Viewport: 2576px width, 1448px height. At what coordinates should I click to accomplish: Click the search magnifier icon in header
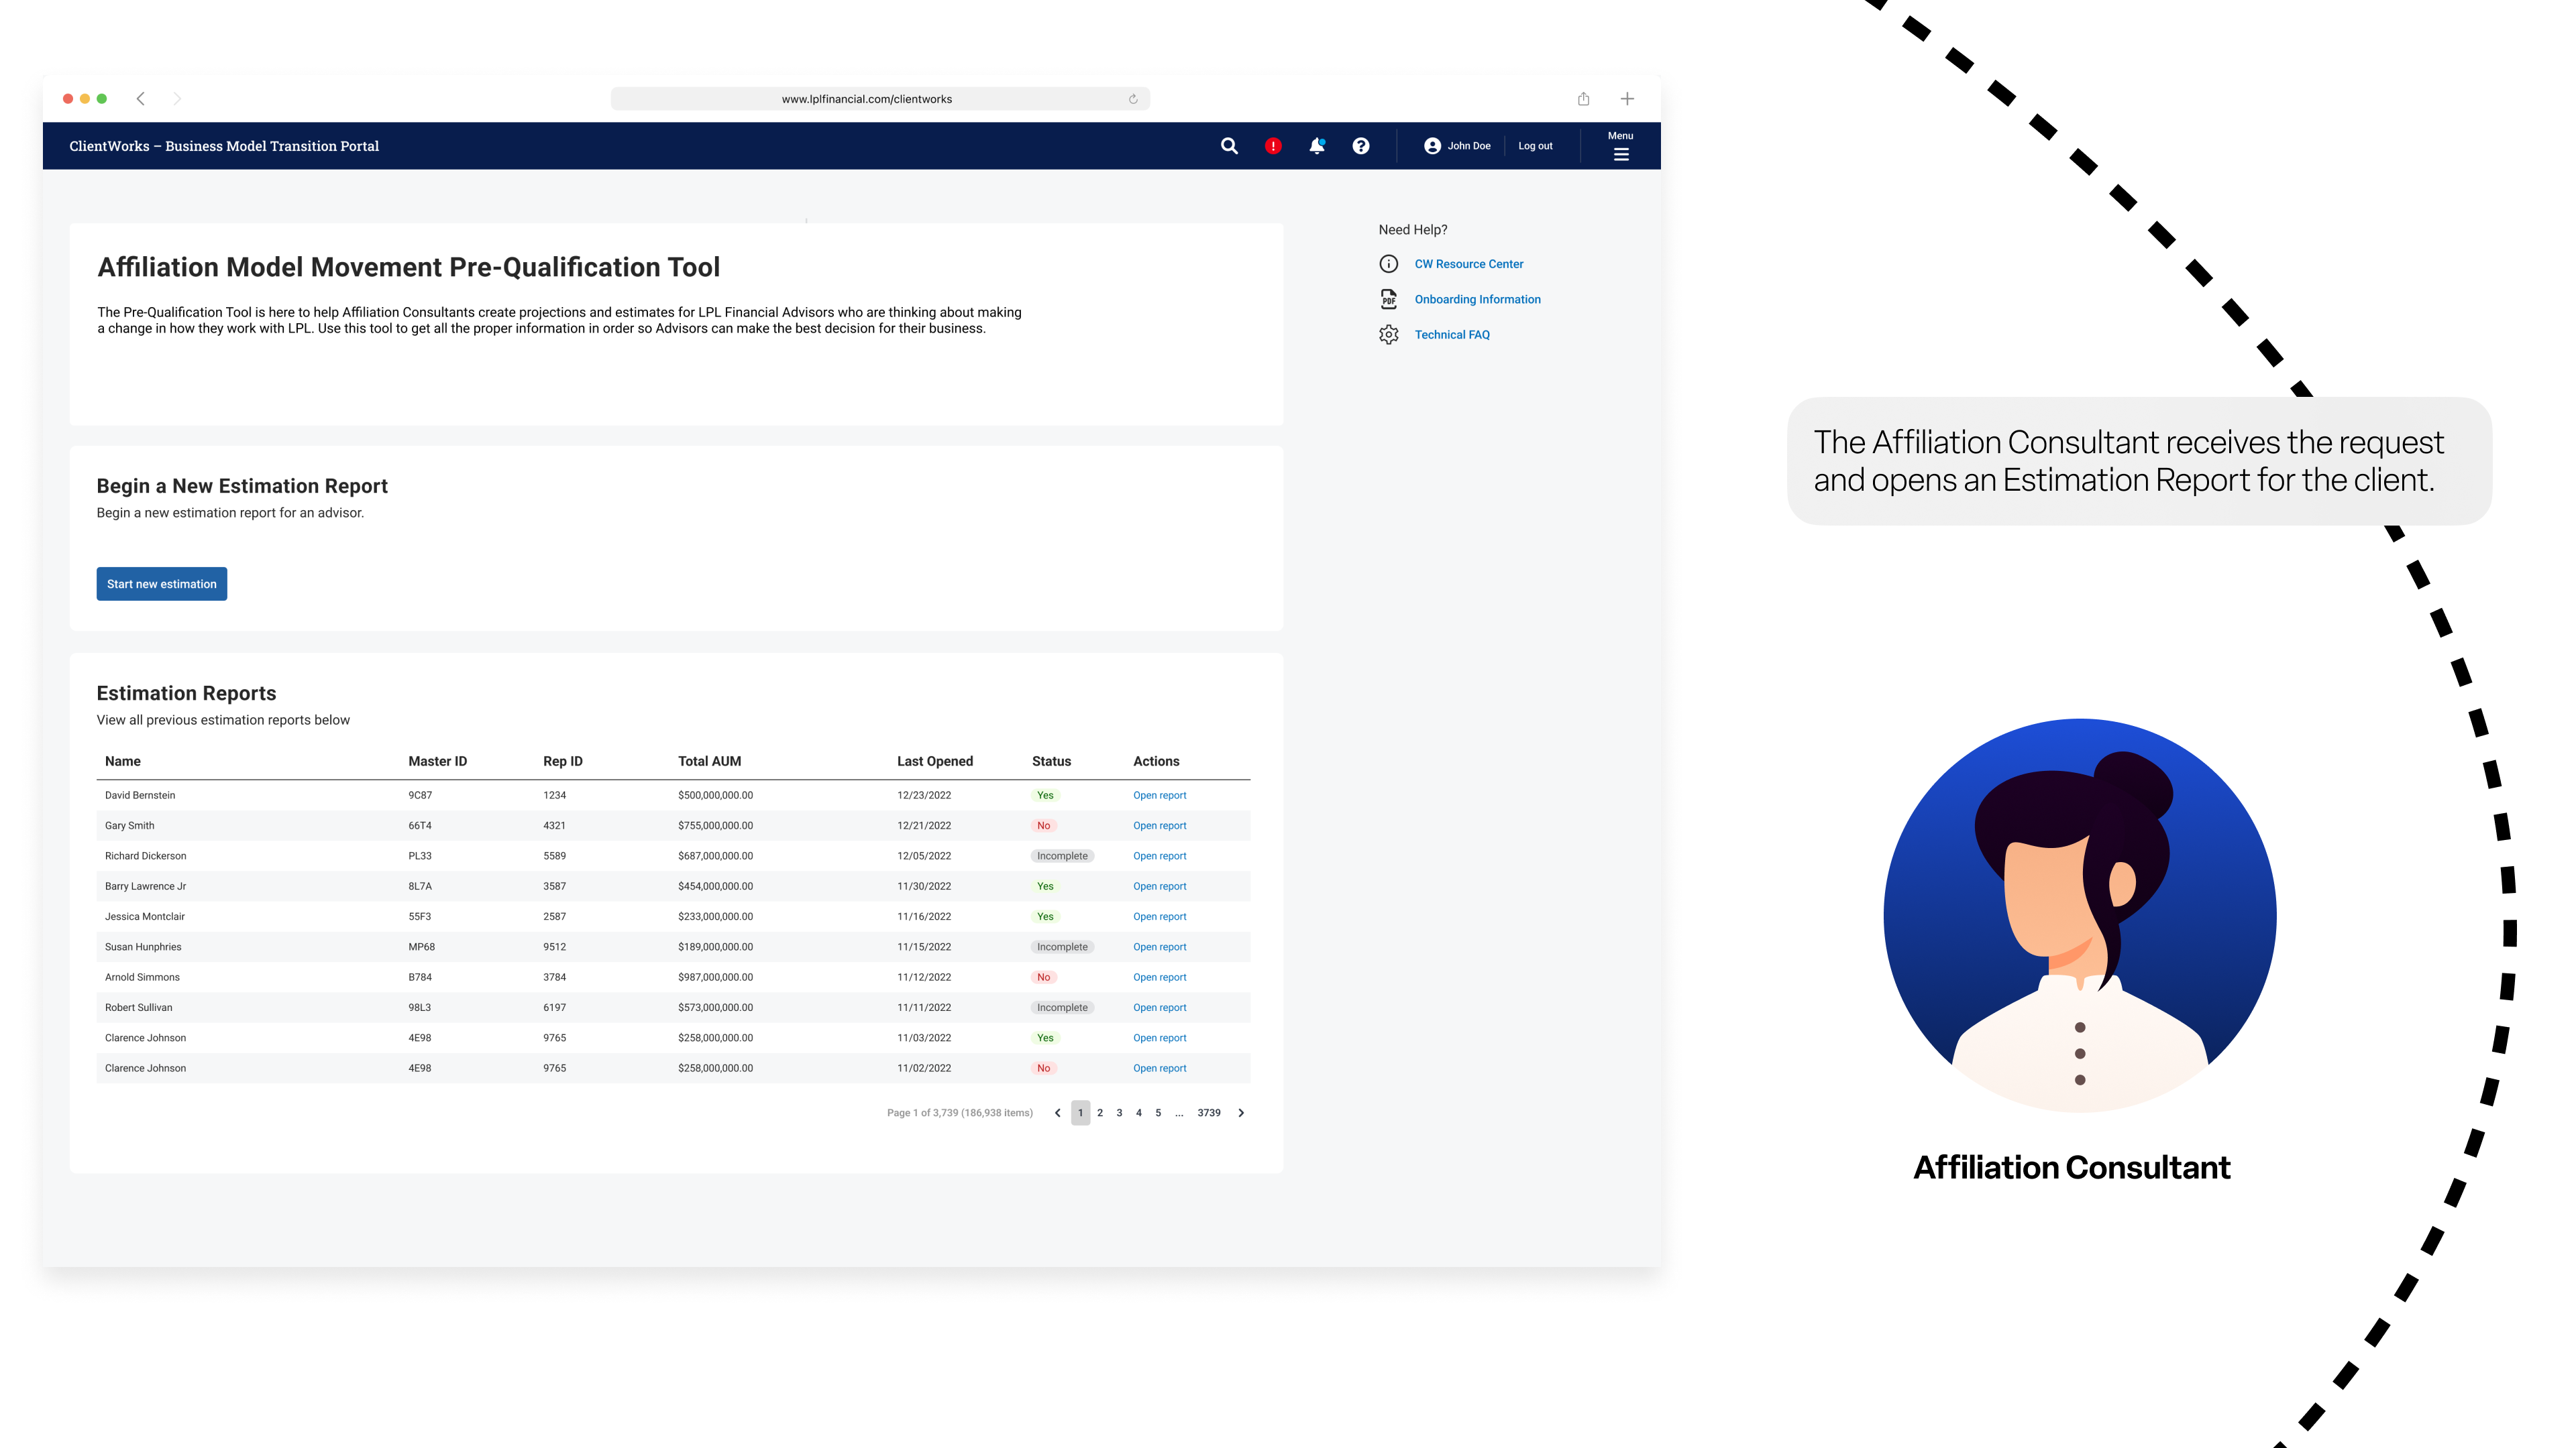pos(1229,146)
